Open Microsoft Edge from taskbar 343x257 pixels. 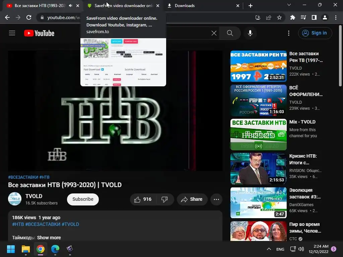[x=55, y=249]
